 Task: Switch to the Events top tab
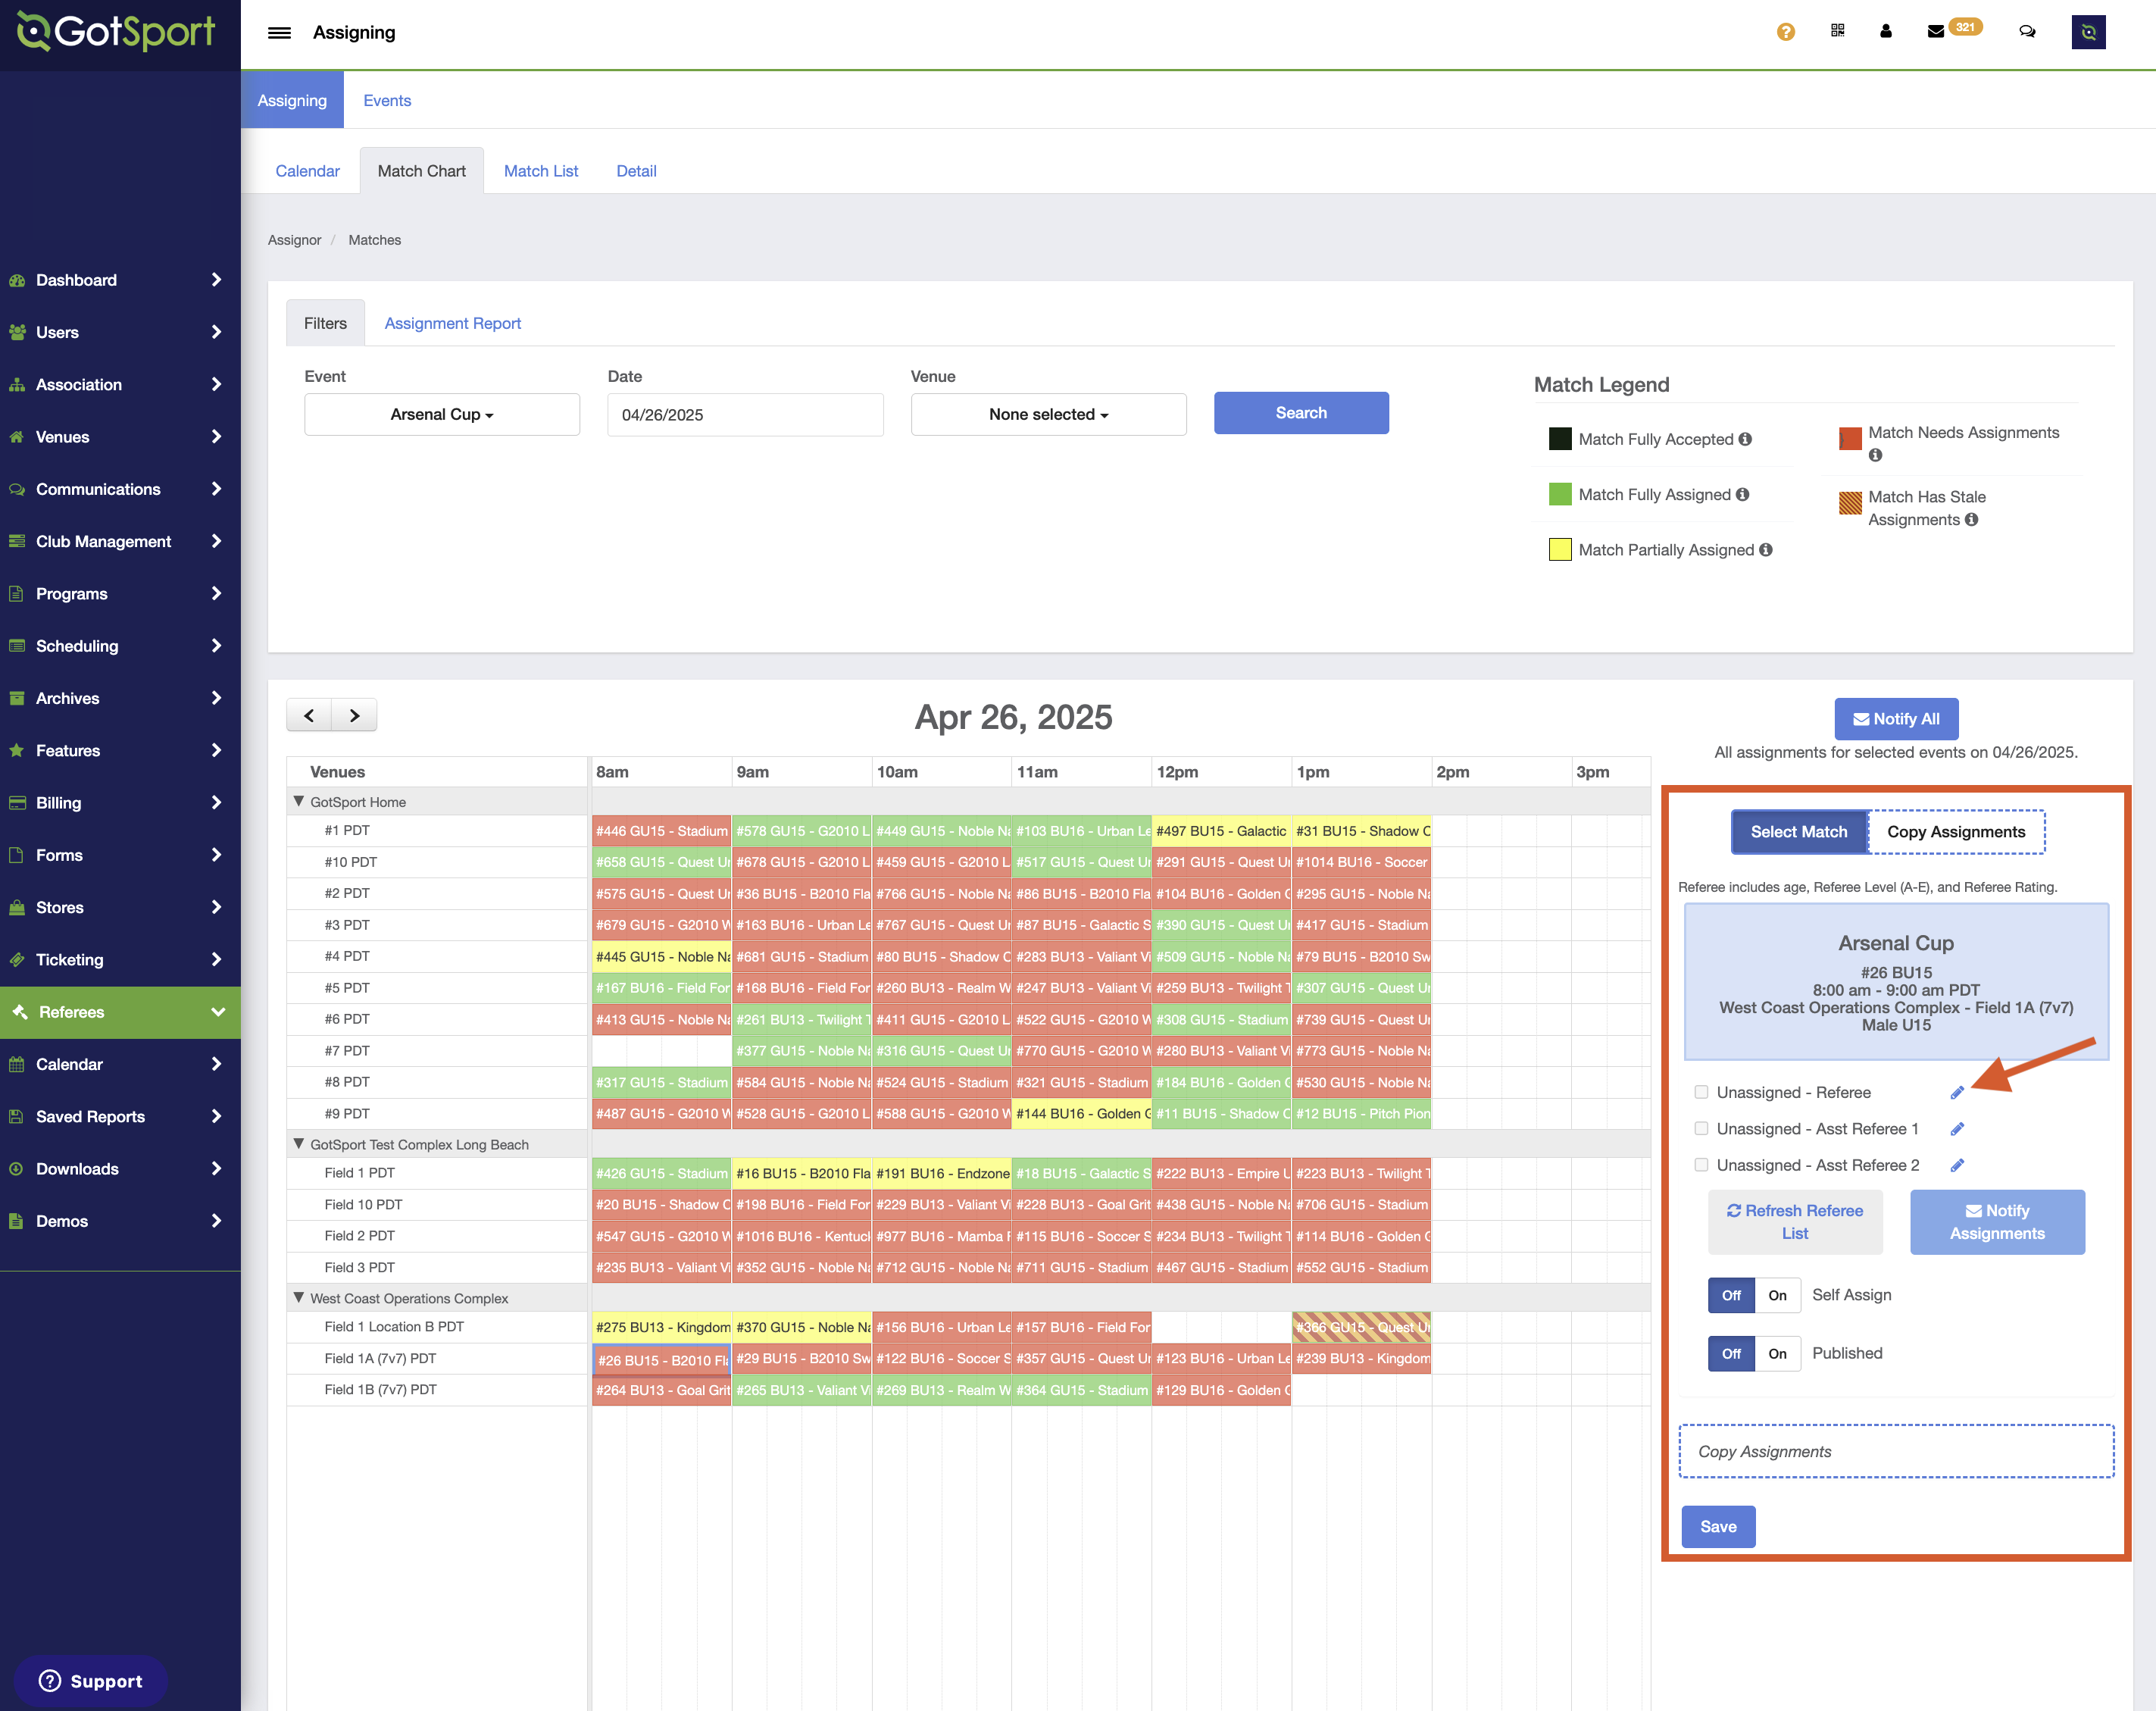(x=387, y=100)
